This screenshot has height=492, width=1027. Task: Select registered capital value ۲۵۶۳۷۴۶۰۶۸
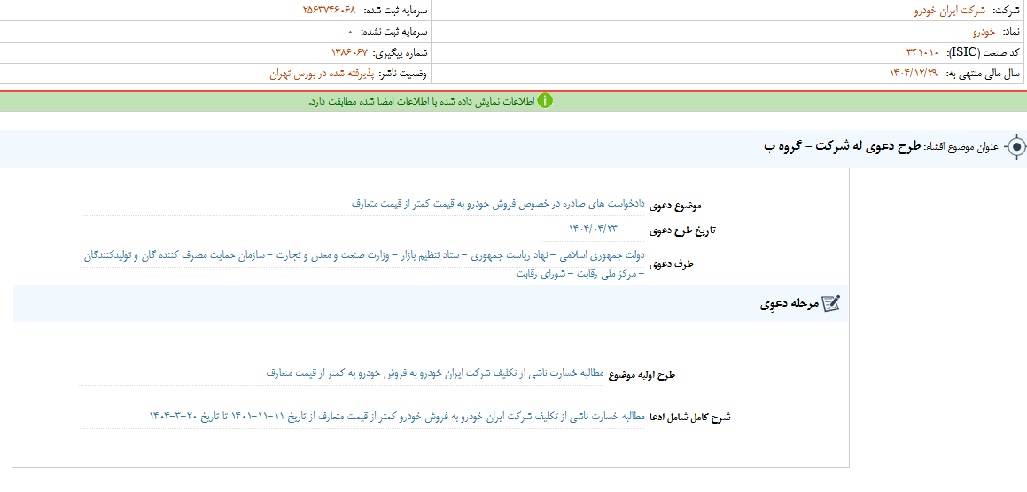tap(330, 11)
